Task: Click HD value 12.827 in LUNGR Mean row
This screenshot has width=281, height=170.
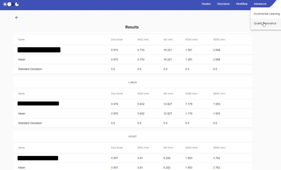Action: pyautogui.click(x=168, y=114)
